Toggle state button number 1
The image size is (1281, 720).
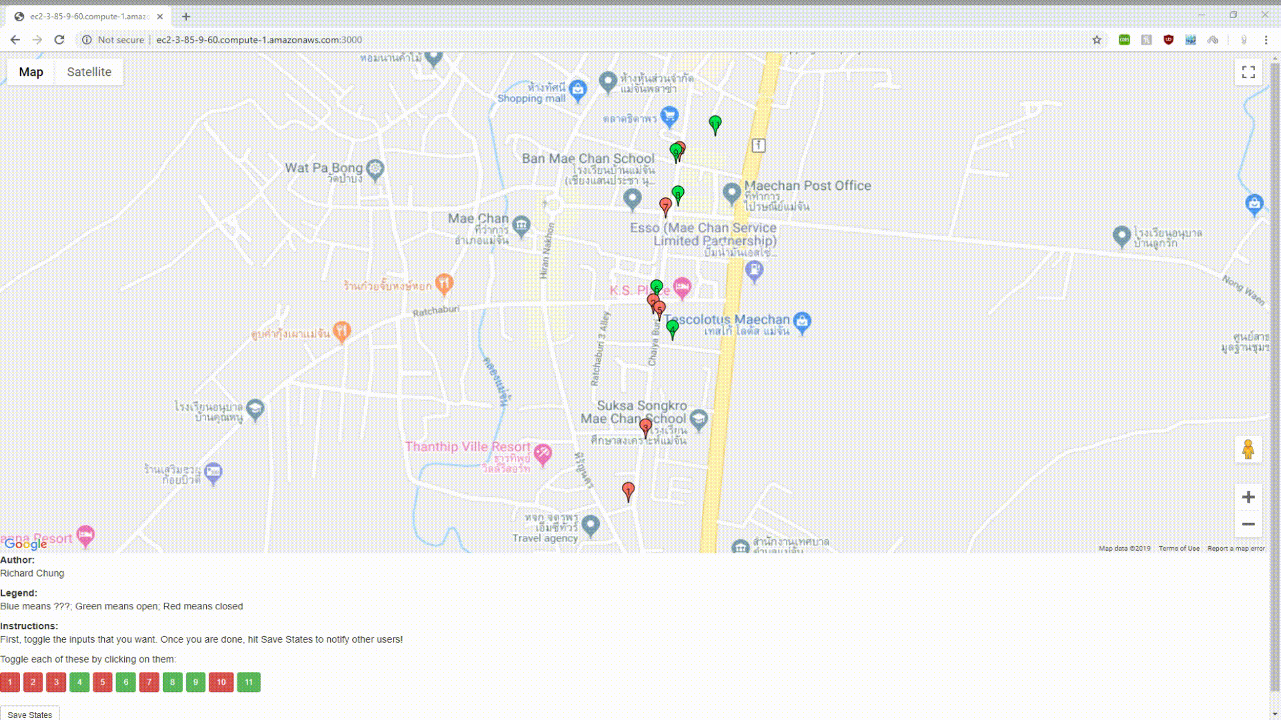(10, 682)
